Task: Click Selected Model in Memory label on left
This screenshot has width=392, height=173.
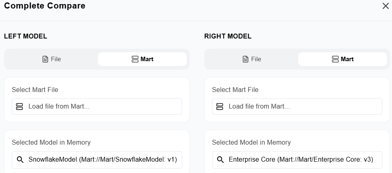Action: (x=51, y=143)
